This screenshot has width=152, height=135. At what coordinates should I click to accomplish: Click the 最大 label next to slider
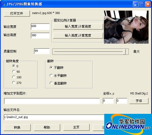coord(137,52)
